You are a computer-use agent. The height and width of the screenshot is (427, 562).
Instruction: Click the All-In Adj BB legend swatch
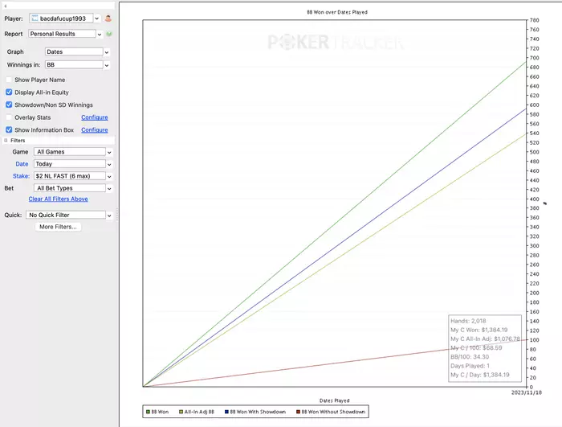[181, 412]
